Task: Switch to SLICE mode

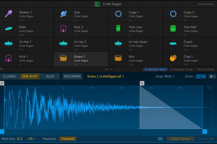Action: click(x=50, y=76)
